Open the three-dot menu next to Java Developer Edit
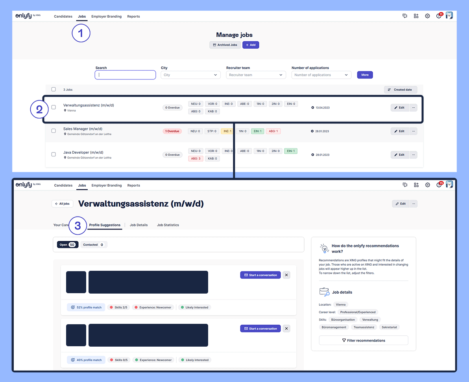 (x=414, y=154)
